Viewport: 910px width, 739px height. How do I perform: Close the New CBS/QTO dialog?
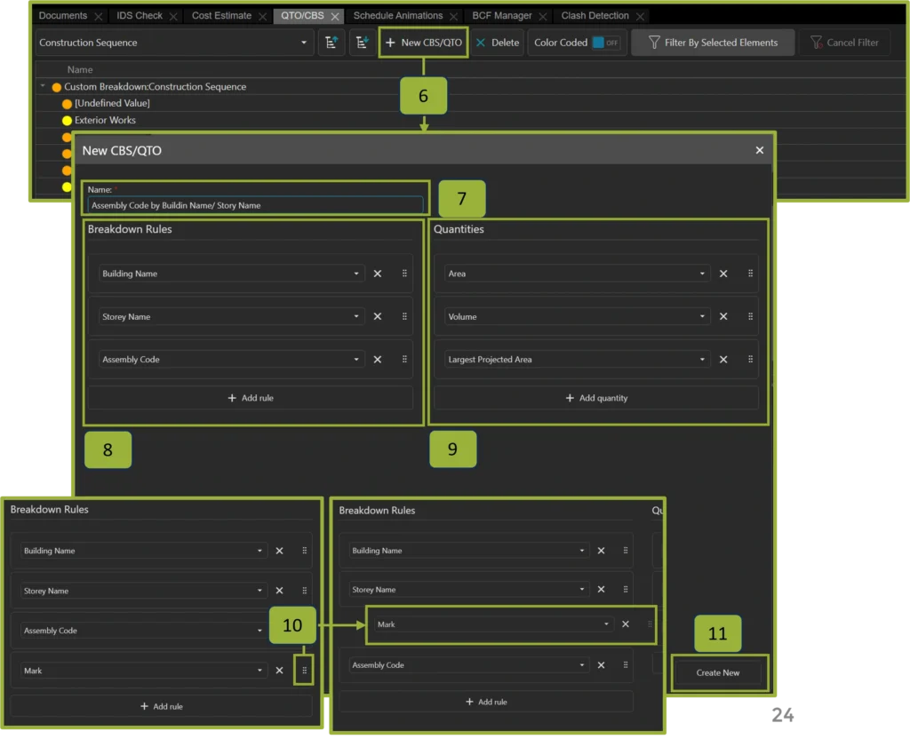[x=760, y=150]
